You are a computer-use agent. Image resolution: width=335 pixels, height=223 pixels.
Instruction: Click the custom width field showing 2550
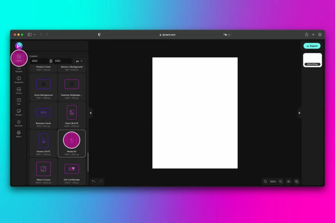(x=39, y=61)
